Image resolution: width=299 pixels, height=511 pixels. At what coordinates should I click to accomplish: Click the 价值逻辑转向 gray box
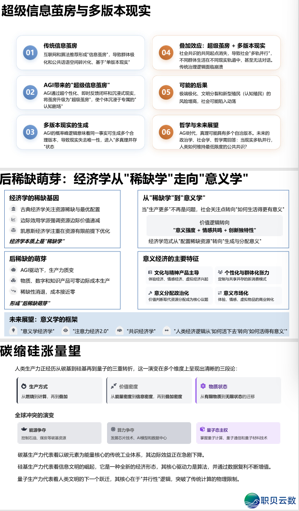coord(214,226)
